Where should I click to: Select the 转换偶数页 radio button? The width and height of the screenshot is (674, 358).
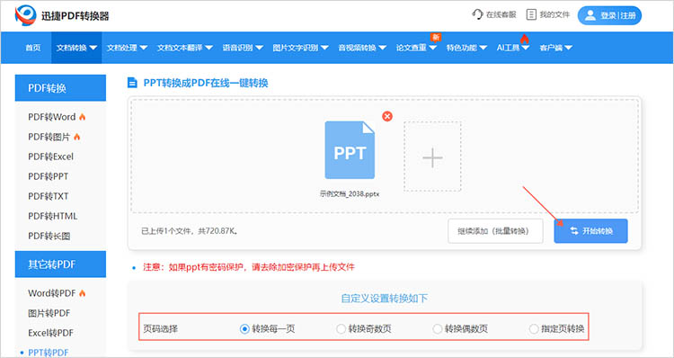click(x=437, y=329)
